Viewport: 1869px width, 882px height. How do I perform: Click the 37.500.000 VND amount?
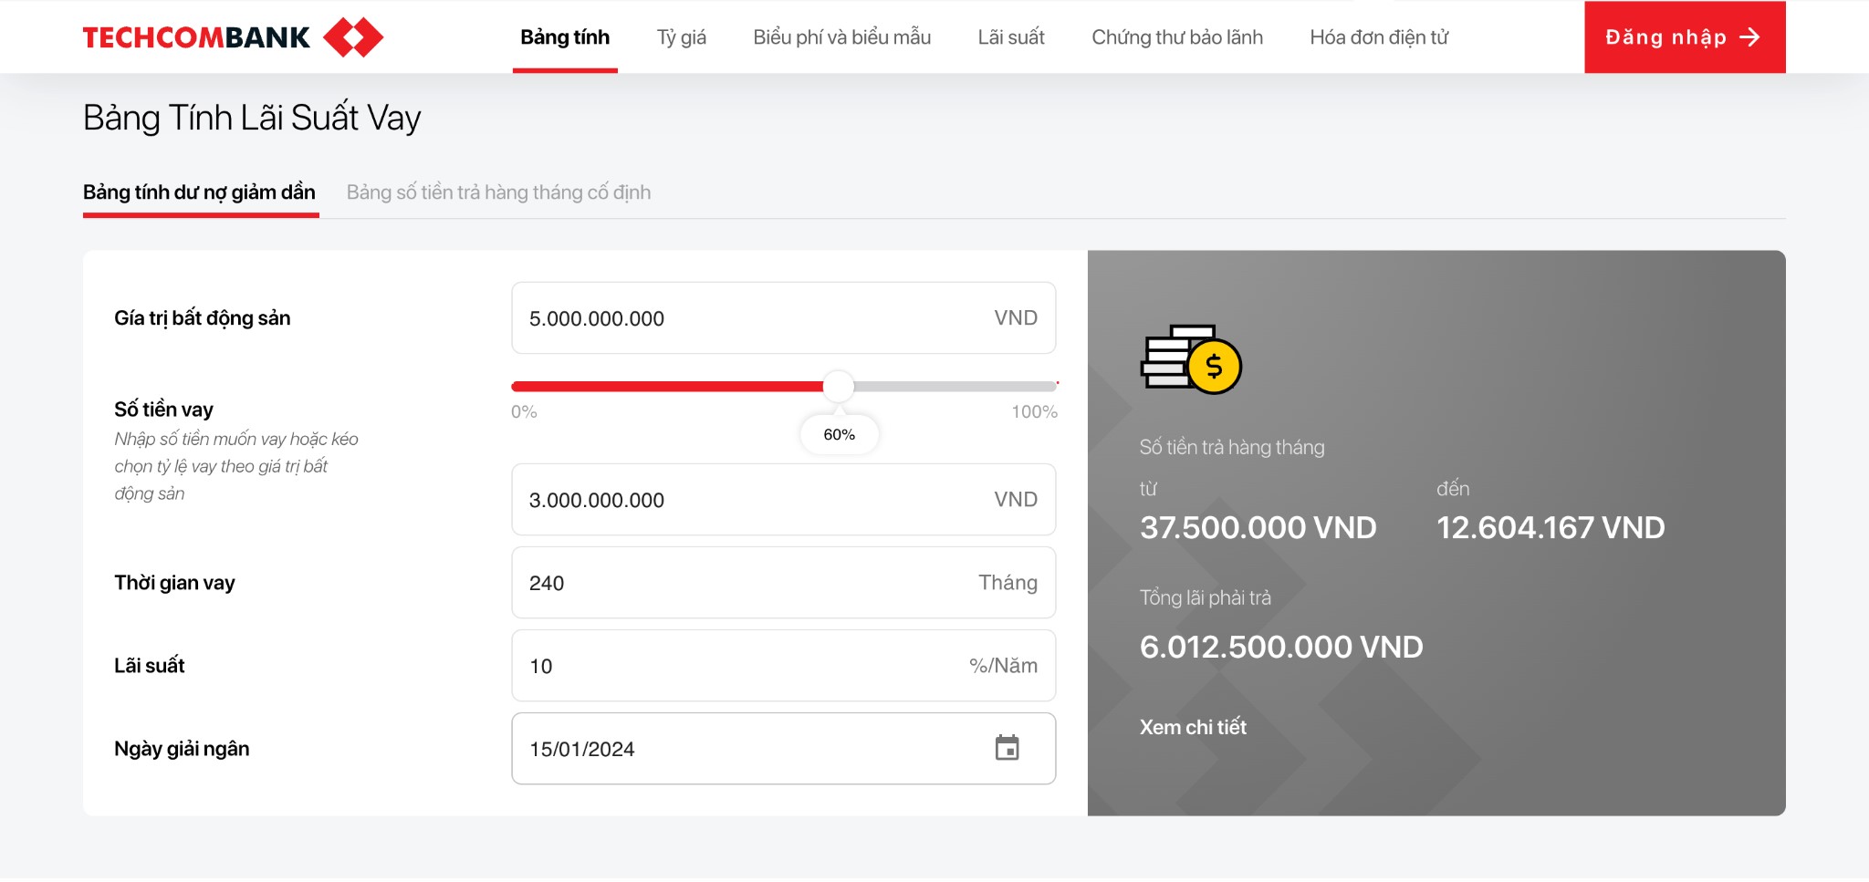[1258, 528]
